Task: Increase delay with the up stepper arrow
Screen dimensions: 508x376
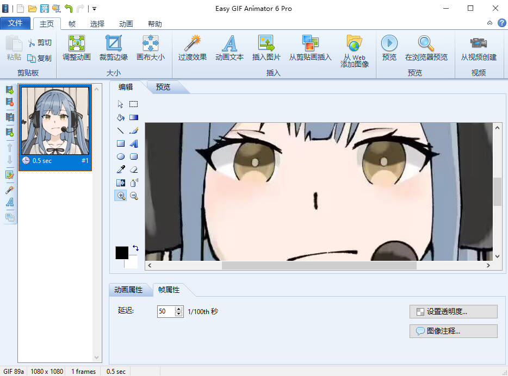Action: tap(179, 309)
